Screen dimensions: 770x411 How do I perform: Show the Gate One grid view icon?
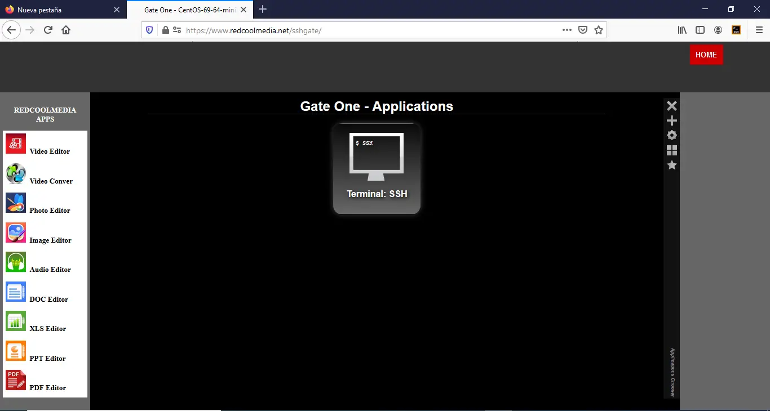[x=671, y=150]
